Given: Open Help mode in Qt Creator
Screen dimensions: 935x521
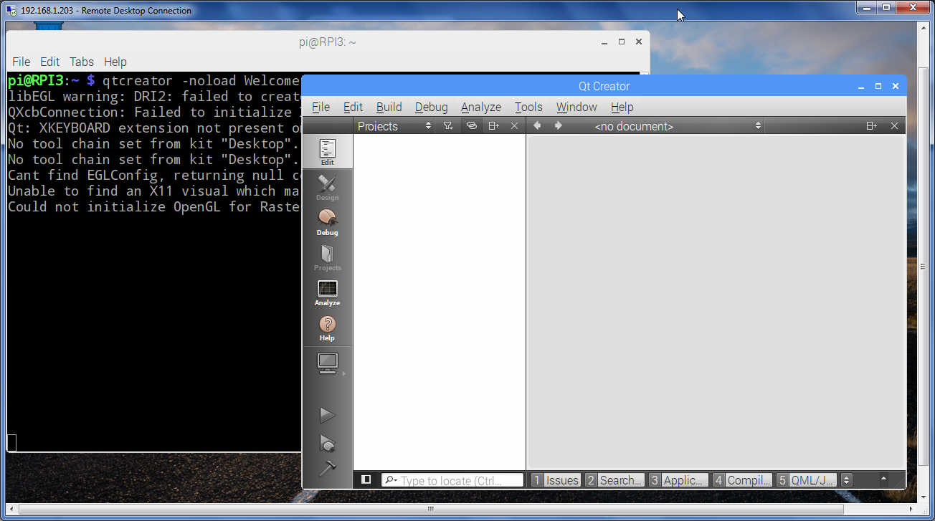Looking at the screenshot, I should coord(327,327).
